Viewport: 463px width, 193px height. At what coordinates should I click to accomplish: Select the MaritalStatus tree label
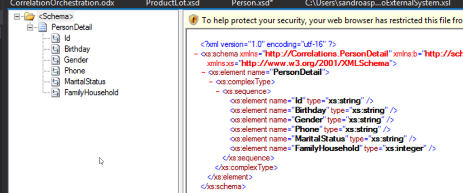tap(85, 82)
